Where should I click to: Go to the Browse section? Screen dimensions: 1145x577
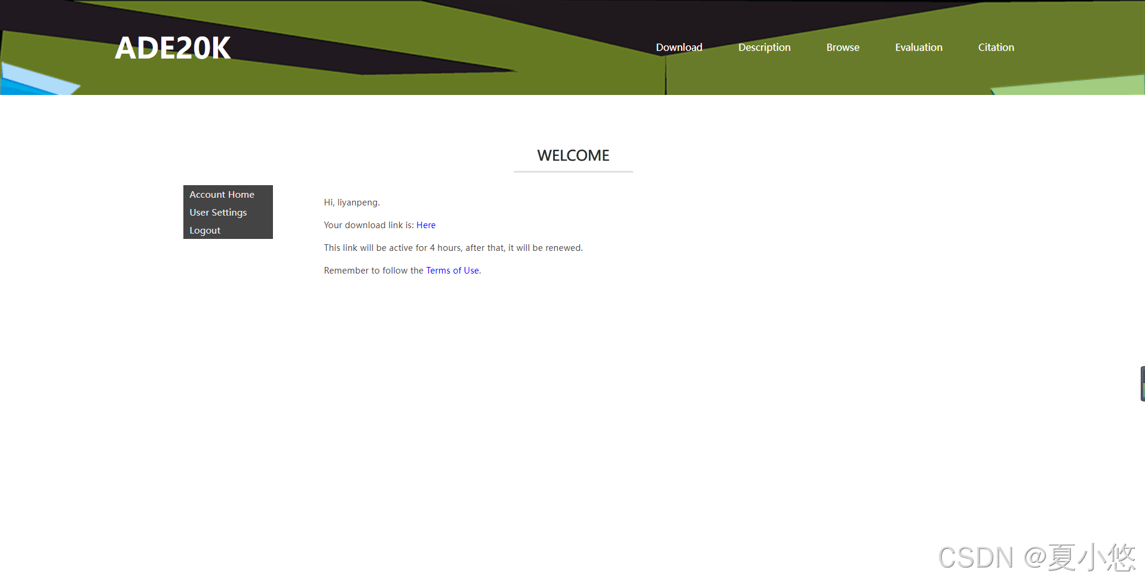(843, 47)
